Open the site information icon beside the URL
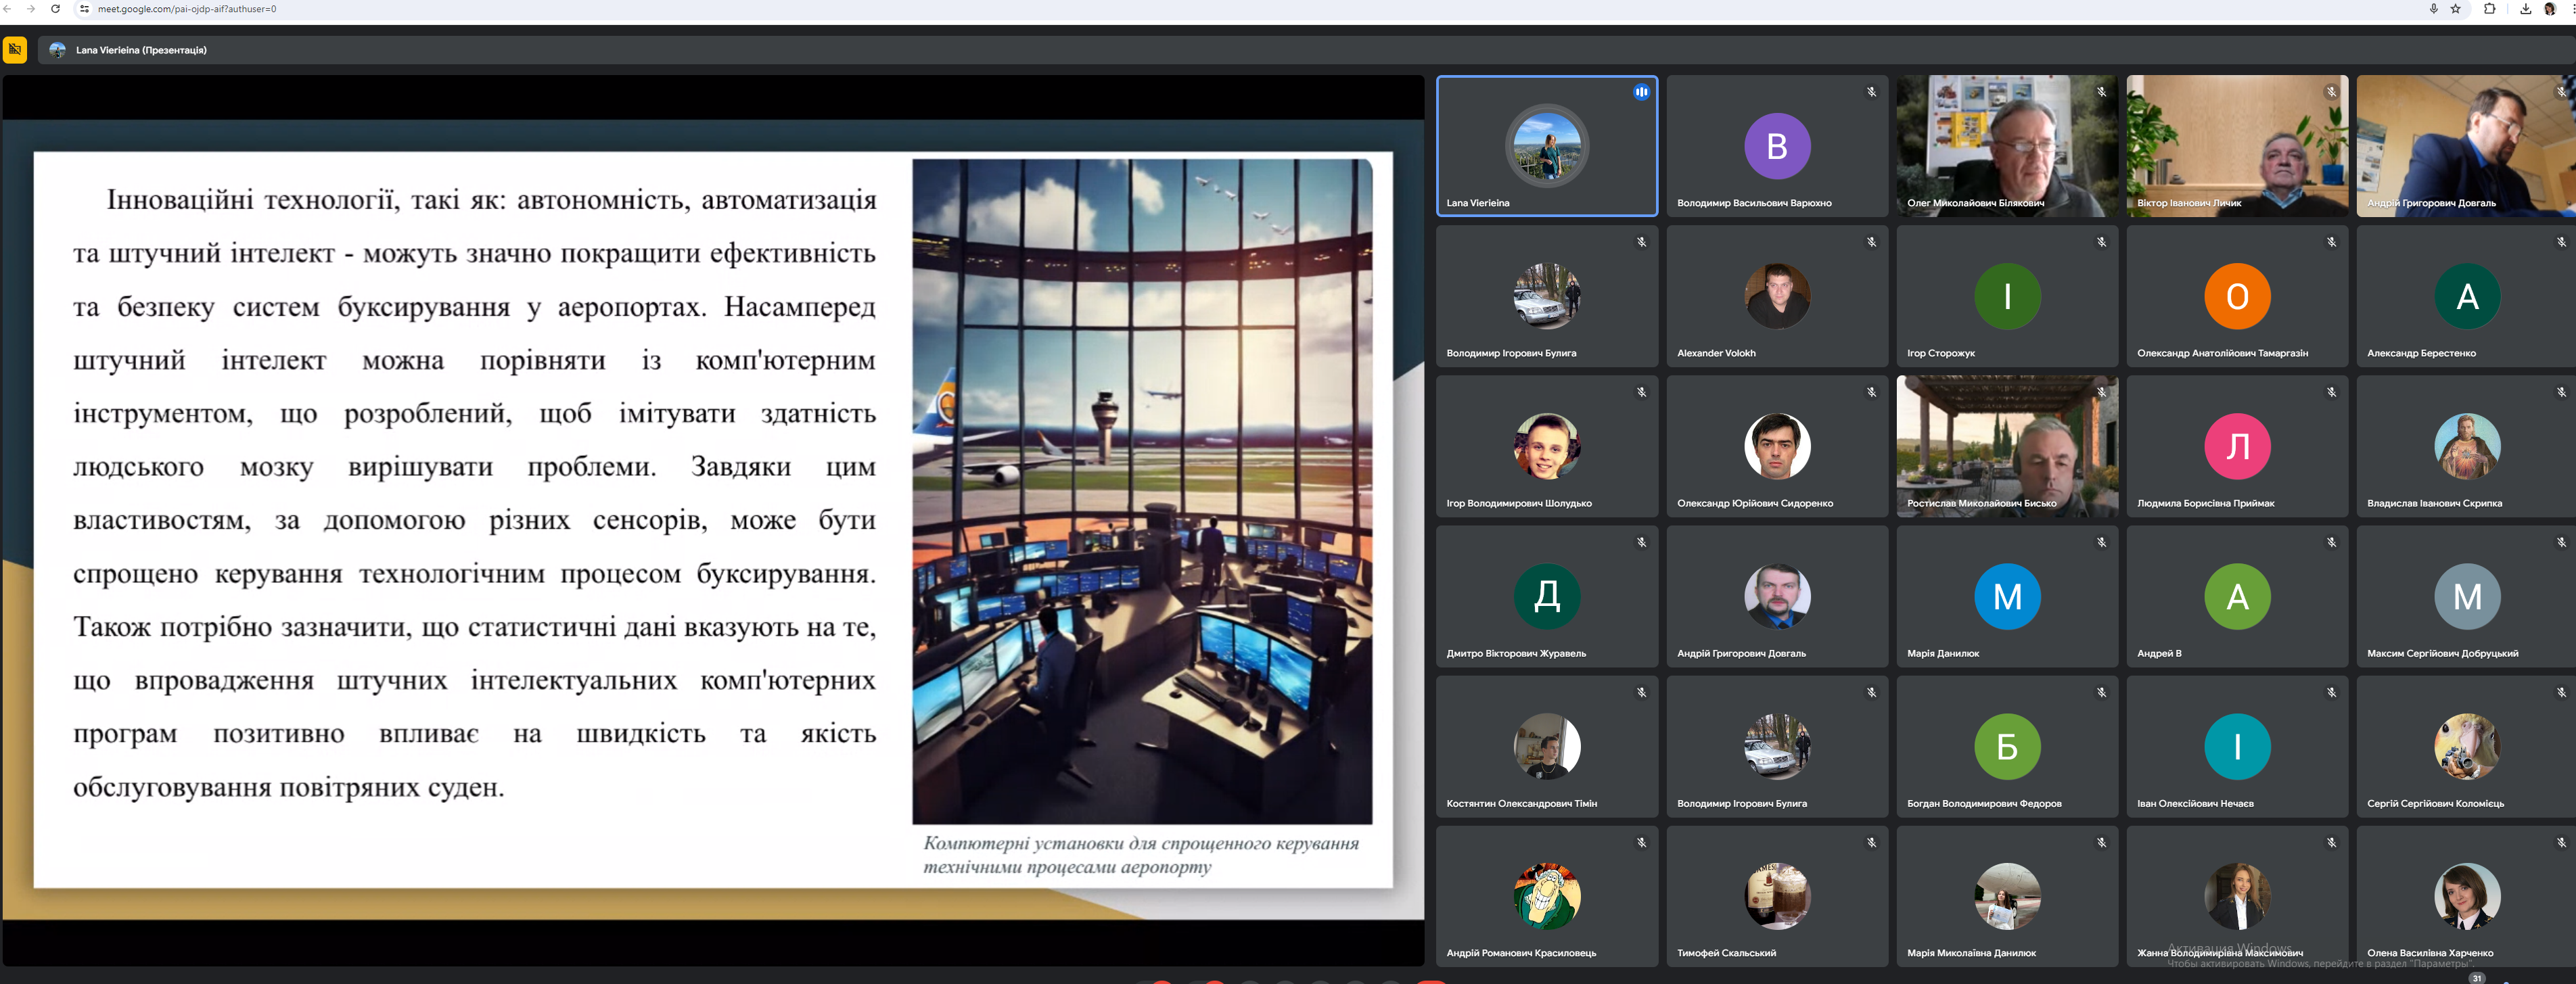Screen dimensions: 2576x984 [x=85, y=9]
